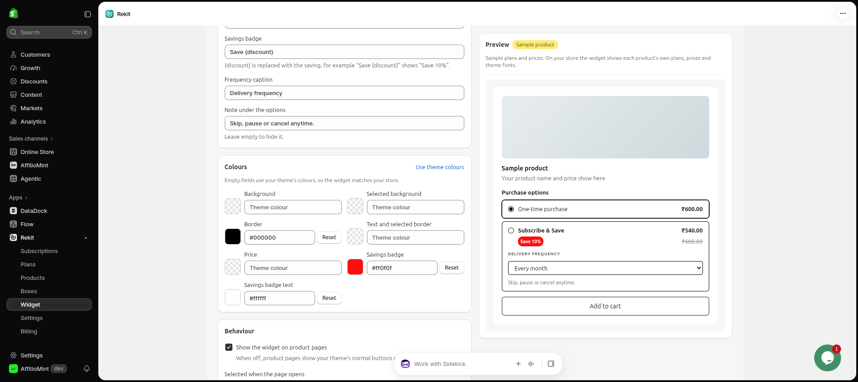Reset the Savings badge colour
The image size is (858, 382).
point(452,268)
